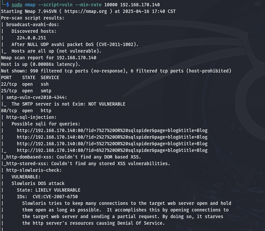
Task: Click the 22/tcp open ssh line
Action: click(25, 84)
